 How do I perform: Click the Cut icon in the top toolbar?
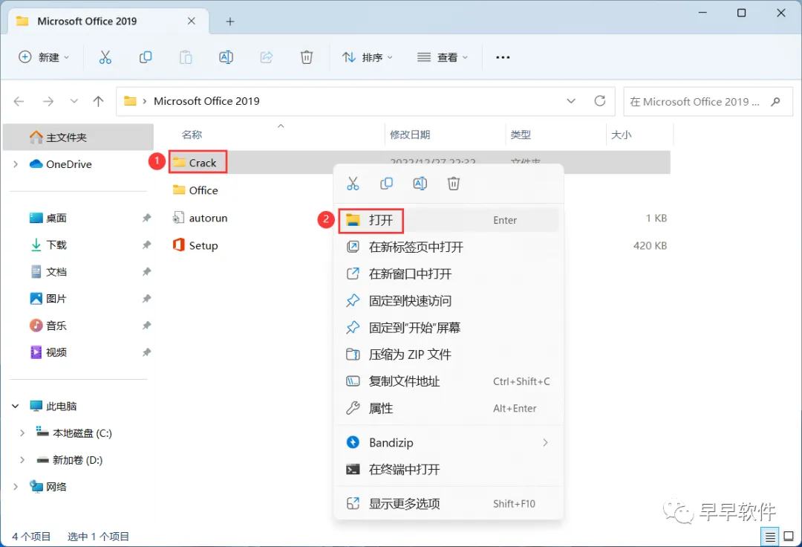[105, 57]
